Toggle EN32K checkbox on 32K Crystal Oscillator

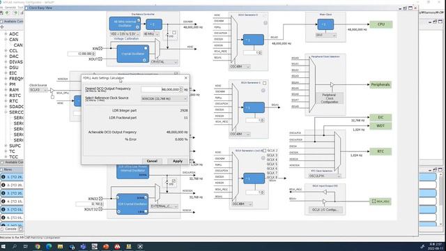pos(146,197)
